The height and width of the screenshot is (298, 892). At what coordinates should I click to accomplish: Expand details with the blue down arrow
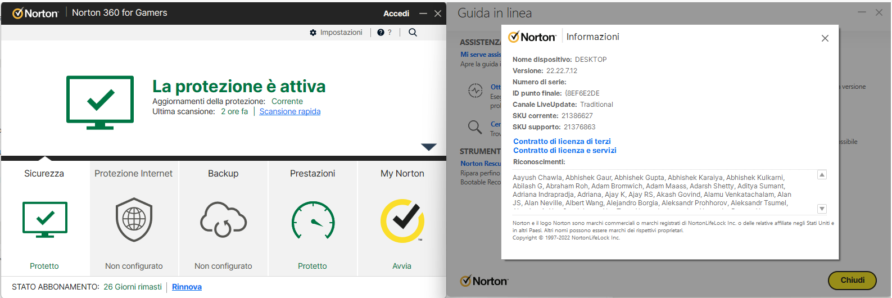[x=429, y=147]
